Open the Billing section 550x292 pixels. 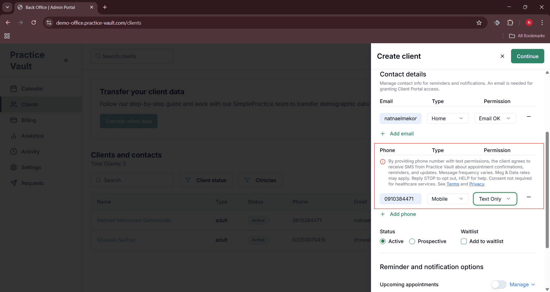pos(29,120)
